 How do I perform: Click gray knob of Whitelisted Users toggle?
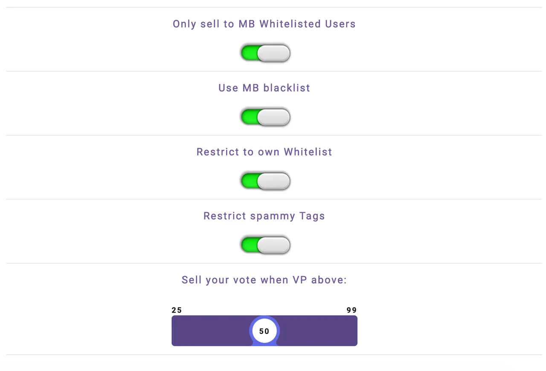point(274,53)
